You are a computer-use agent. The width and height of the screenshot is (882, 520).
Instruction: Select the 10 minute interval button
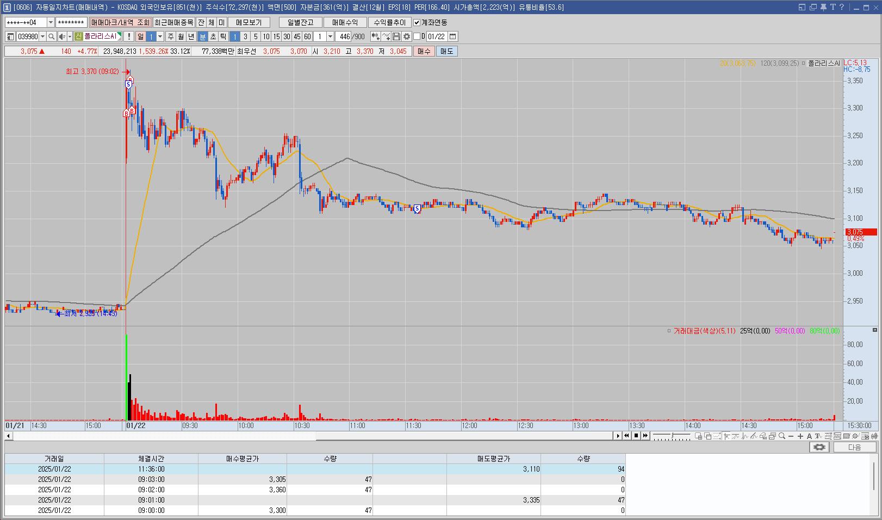tap(266, 36)
